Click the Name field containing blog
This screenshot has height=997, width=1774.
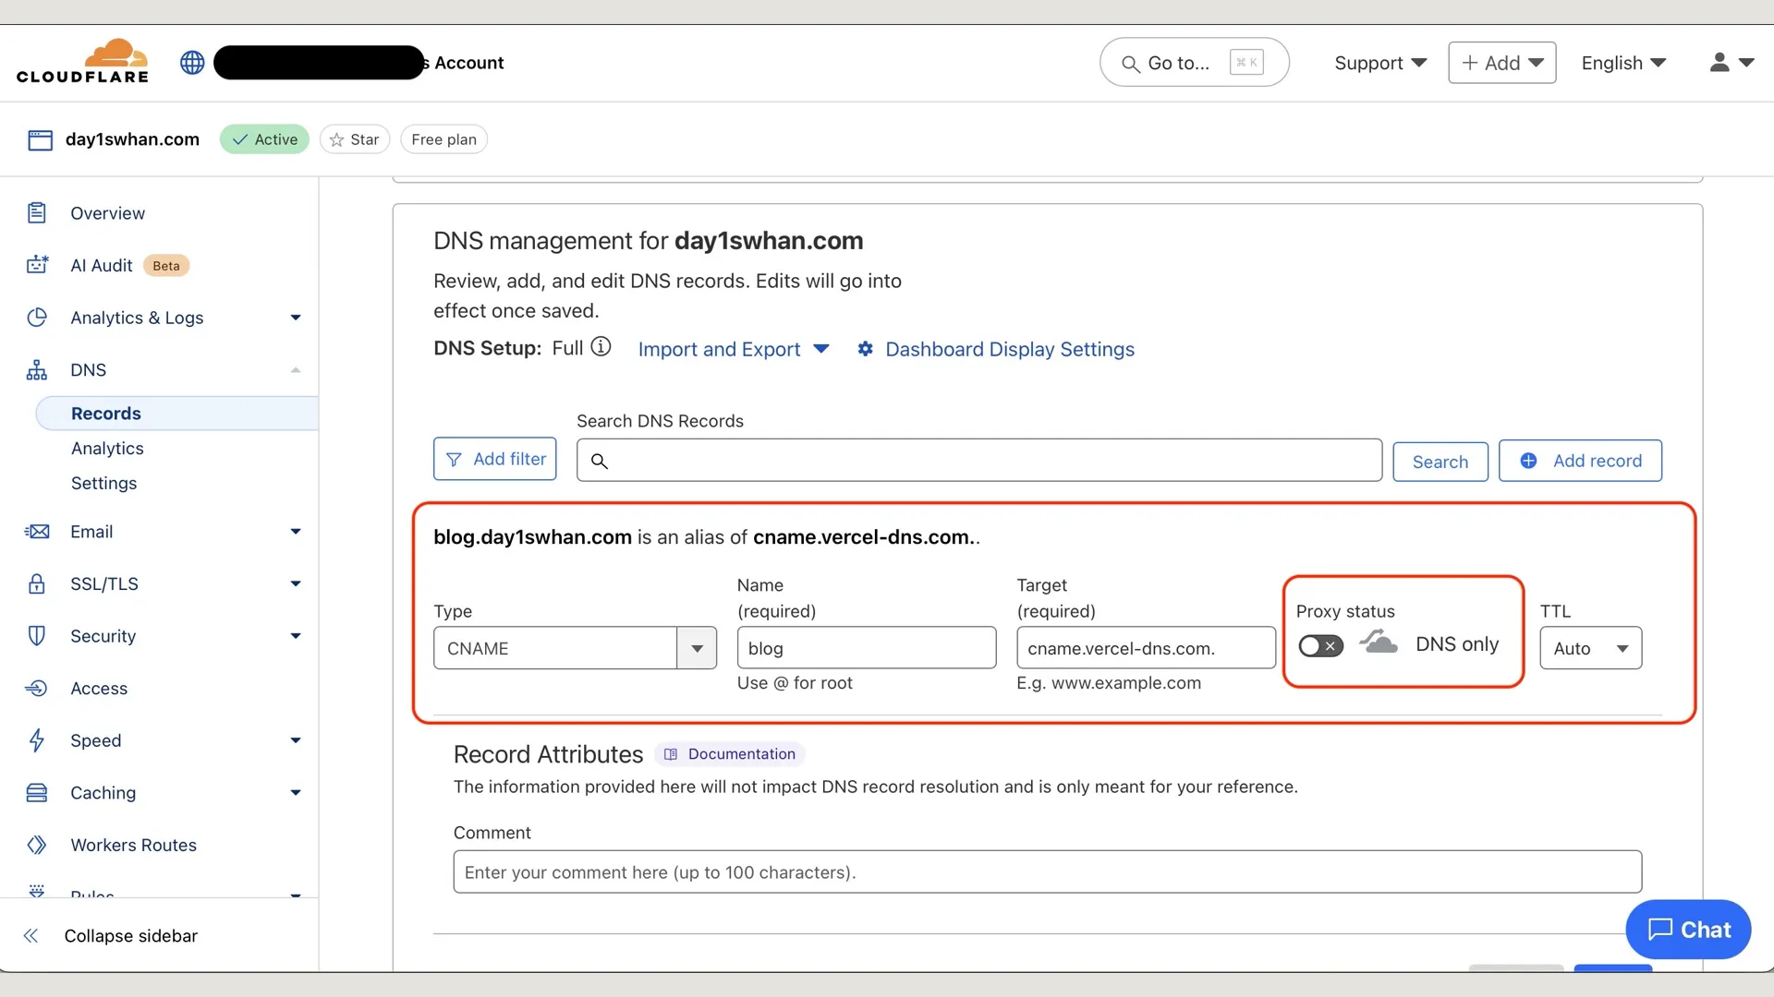click(x=867, y=648)
